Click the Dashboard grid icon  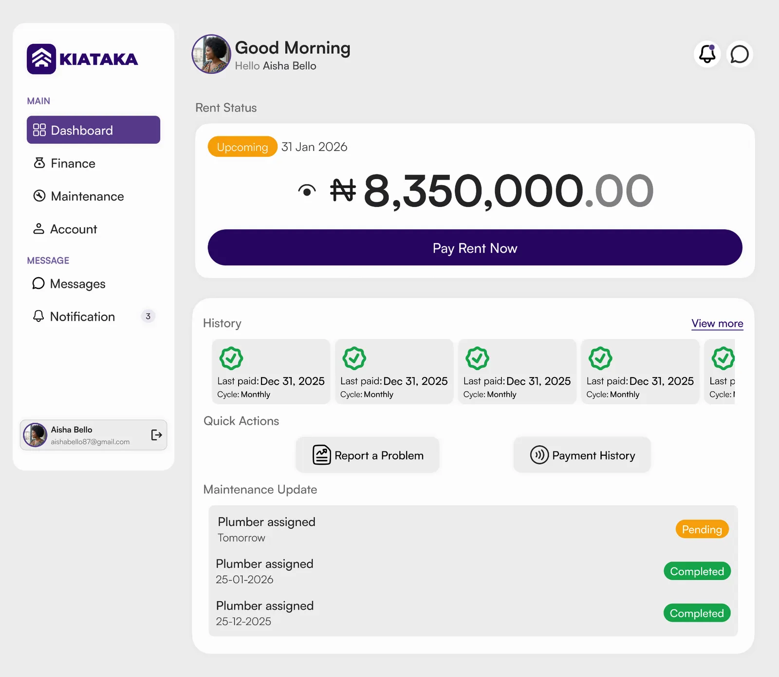pos(39,130)
